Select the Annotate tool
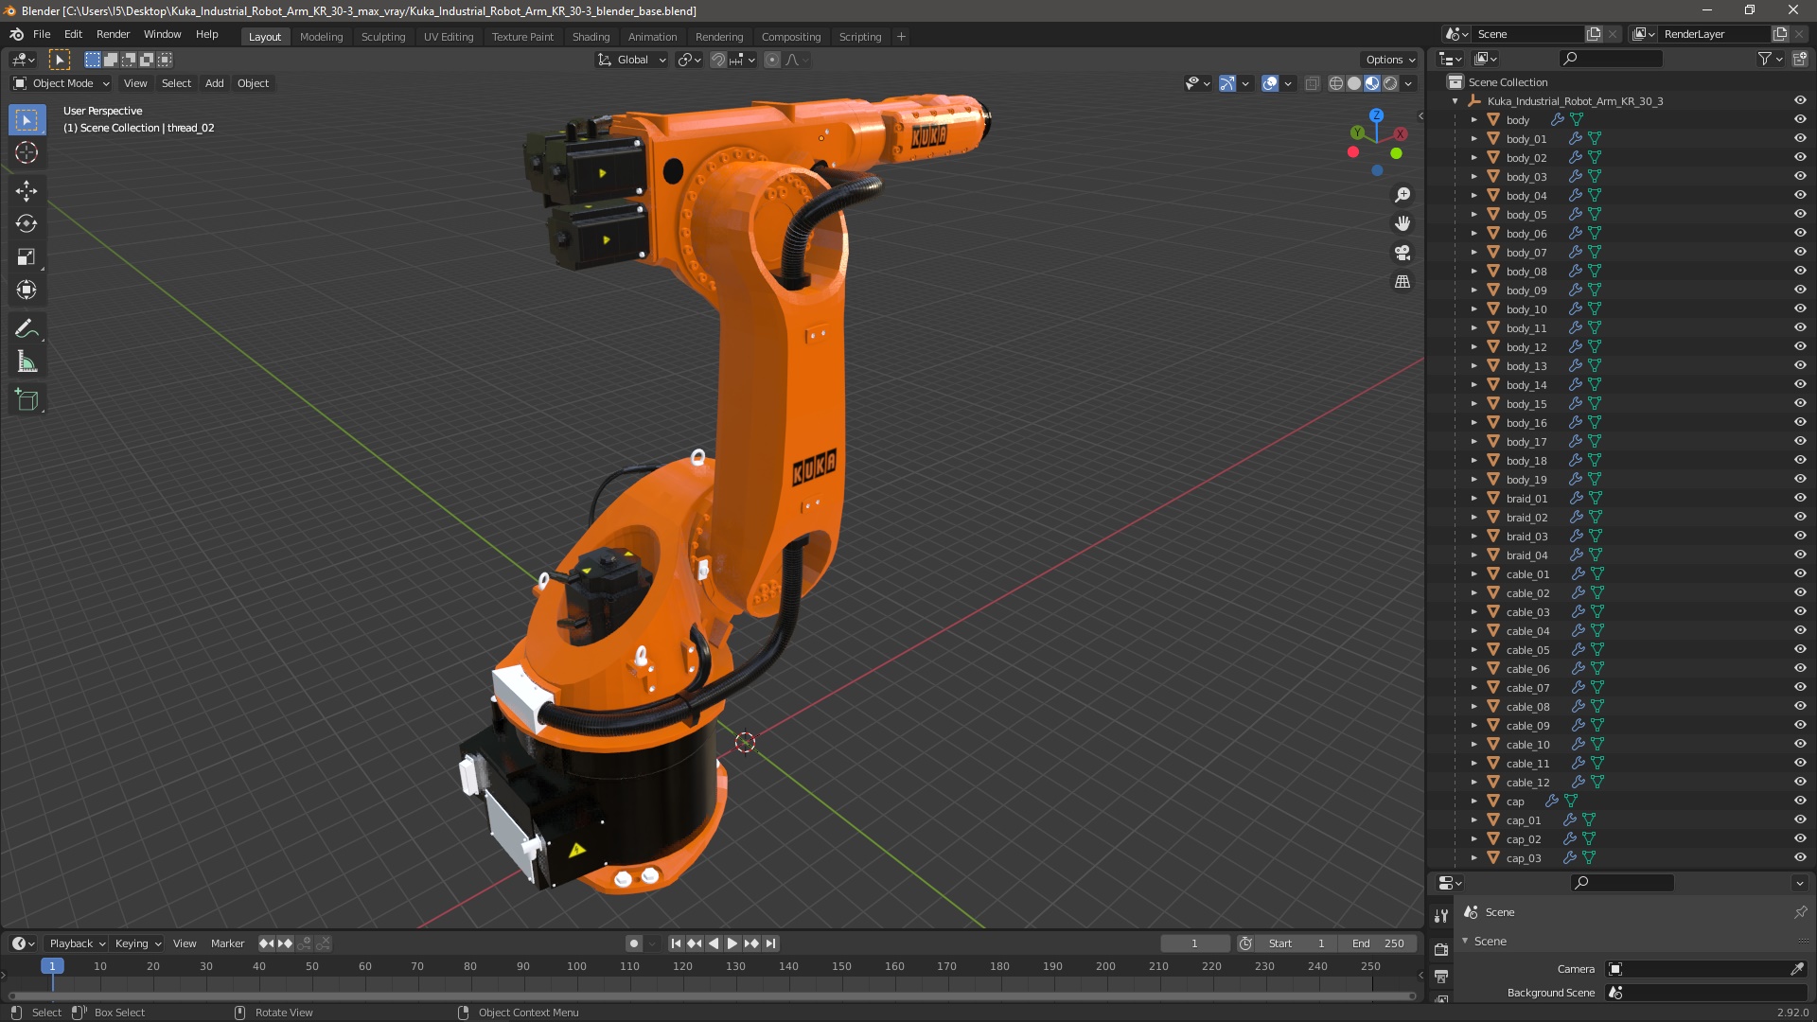The image size is (1817, 1022). pos(26,329)
